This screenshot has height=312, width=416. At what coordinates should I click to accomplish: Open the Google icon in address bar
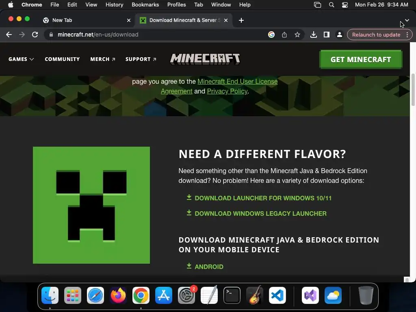click(271, 35)
